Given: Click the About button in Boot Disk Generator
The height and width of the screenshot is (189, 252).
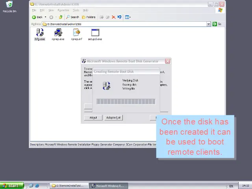Looking at the screenshot, I should click(x=93, y=117).
